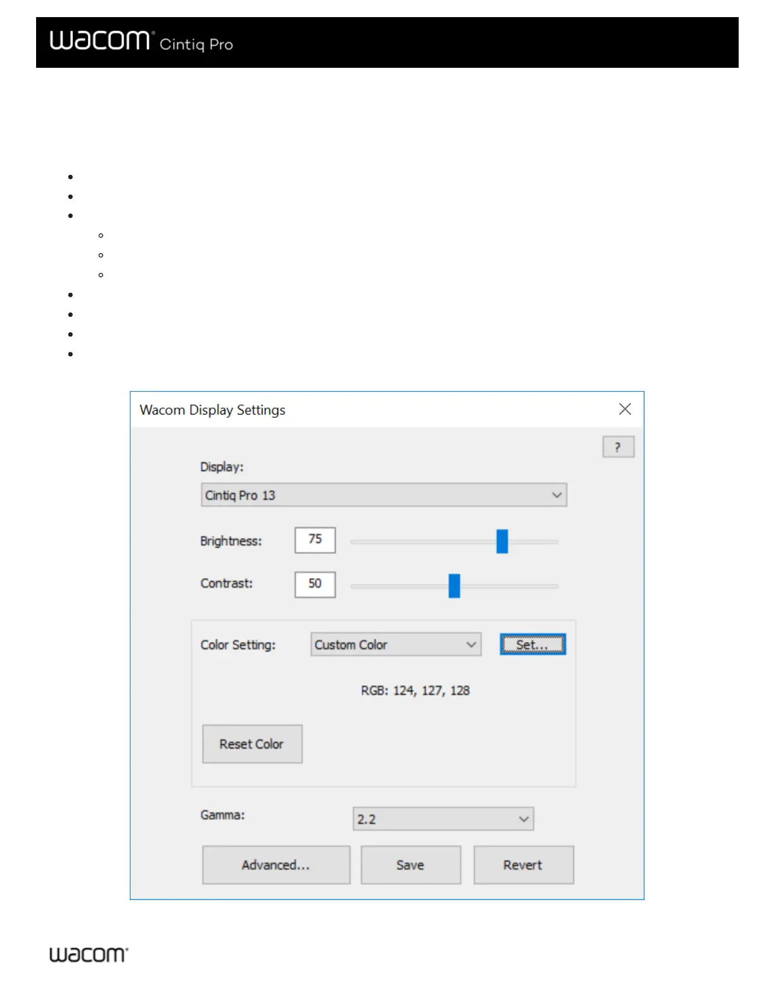Click the Reset Color button
This screenshot has width=775, height=1004.
(252, 744)
